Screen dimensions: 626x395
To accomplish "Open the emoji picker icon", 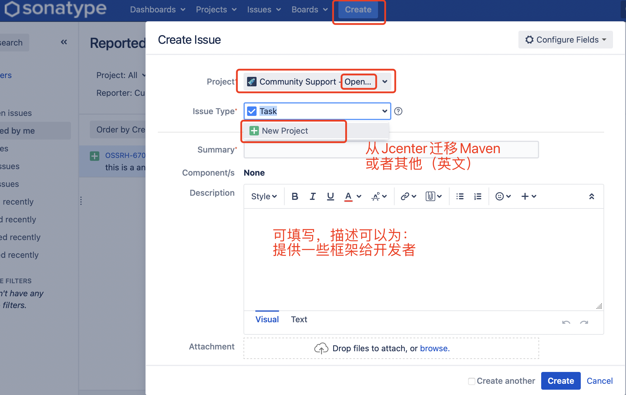I will coord(499,196).
